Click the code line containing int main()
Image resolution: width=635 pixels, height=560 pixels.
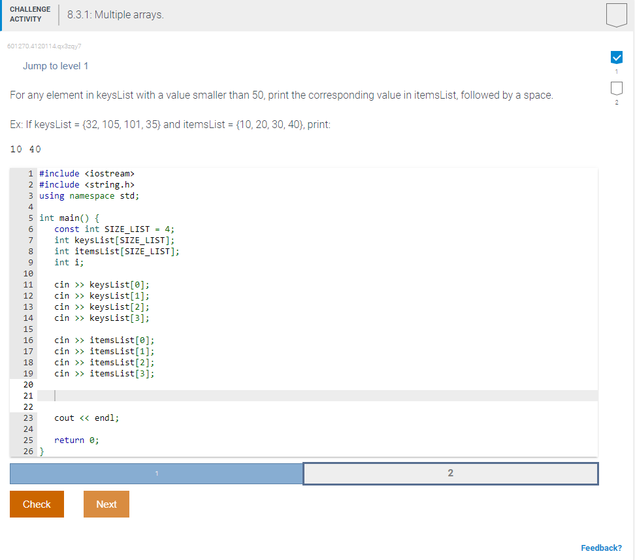[65, 218]
